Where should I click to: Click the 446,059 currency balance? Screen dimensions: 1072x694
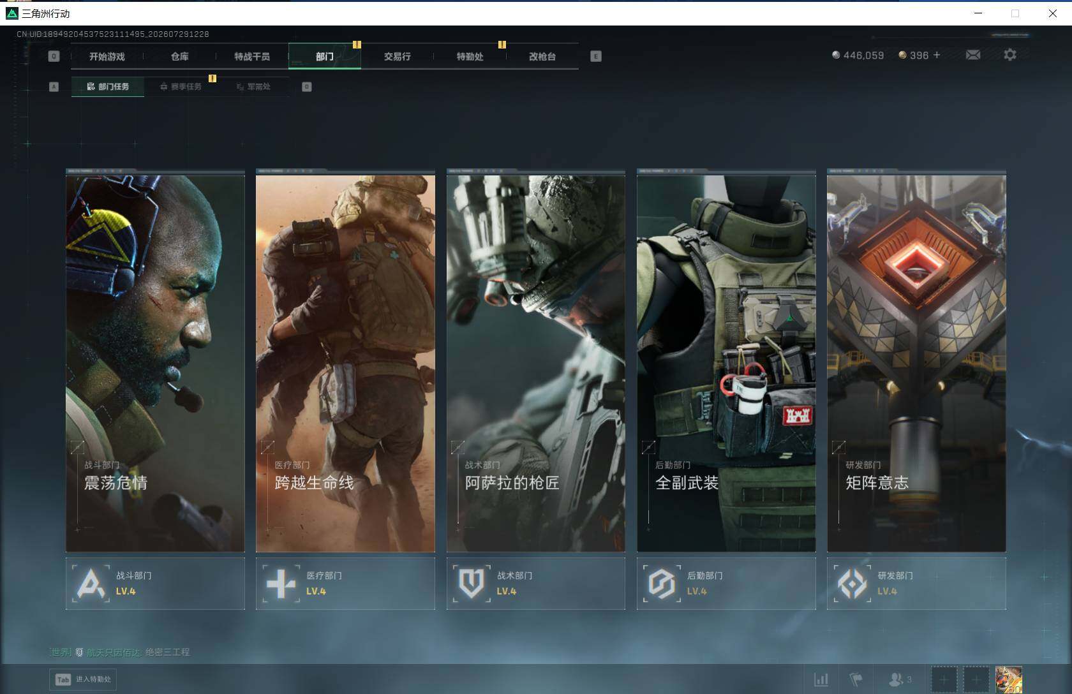click(858, 55)
